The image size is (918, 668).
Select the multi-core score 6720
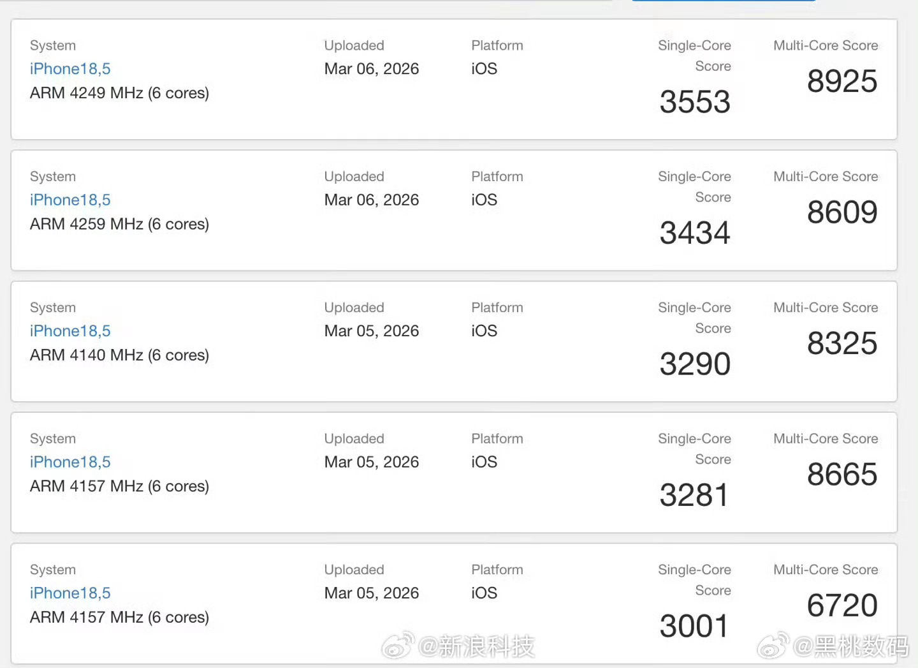click(x=842, y=605)
